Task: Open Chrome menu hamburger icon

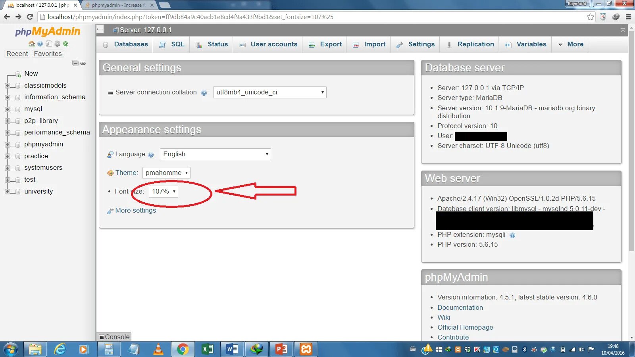Action: (x=628, y=17)
